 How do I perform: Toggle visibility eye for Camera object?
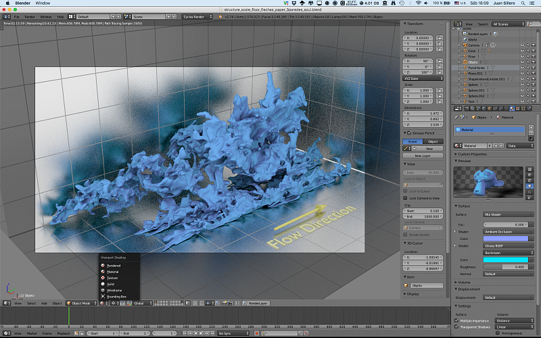point(522,45)
